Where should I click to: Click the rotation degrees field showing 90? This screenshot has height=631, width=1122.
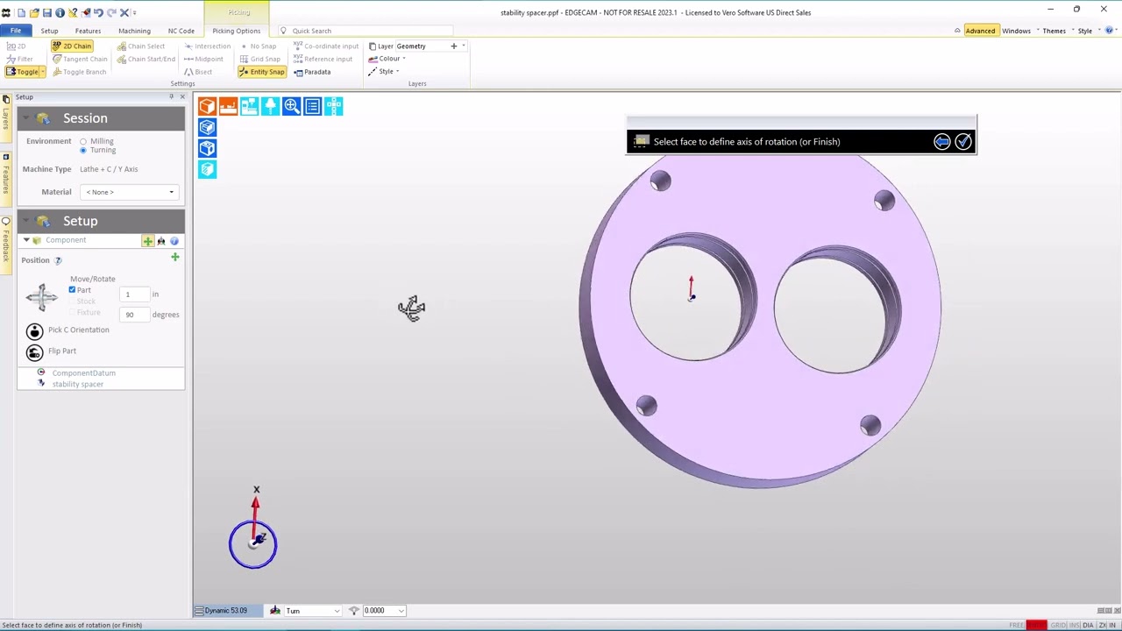pyautogui.click(x=135, y=315)
